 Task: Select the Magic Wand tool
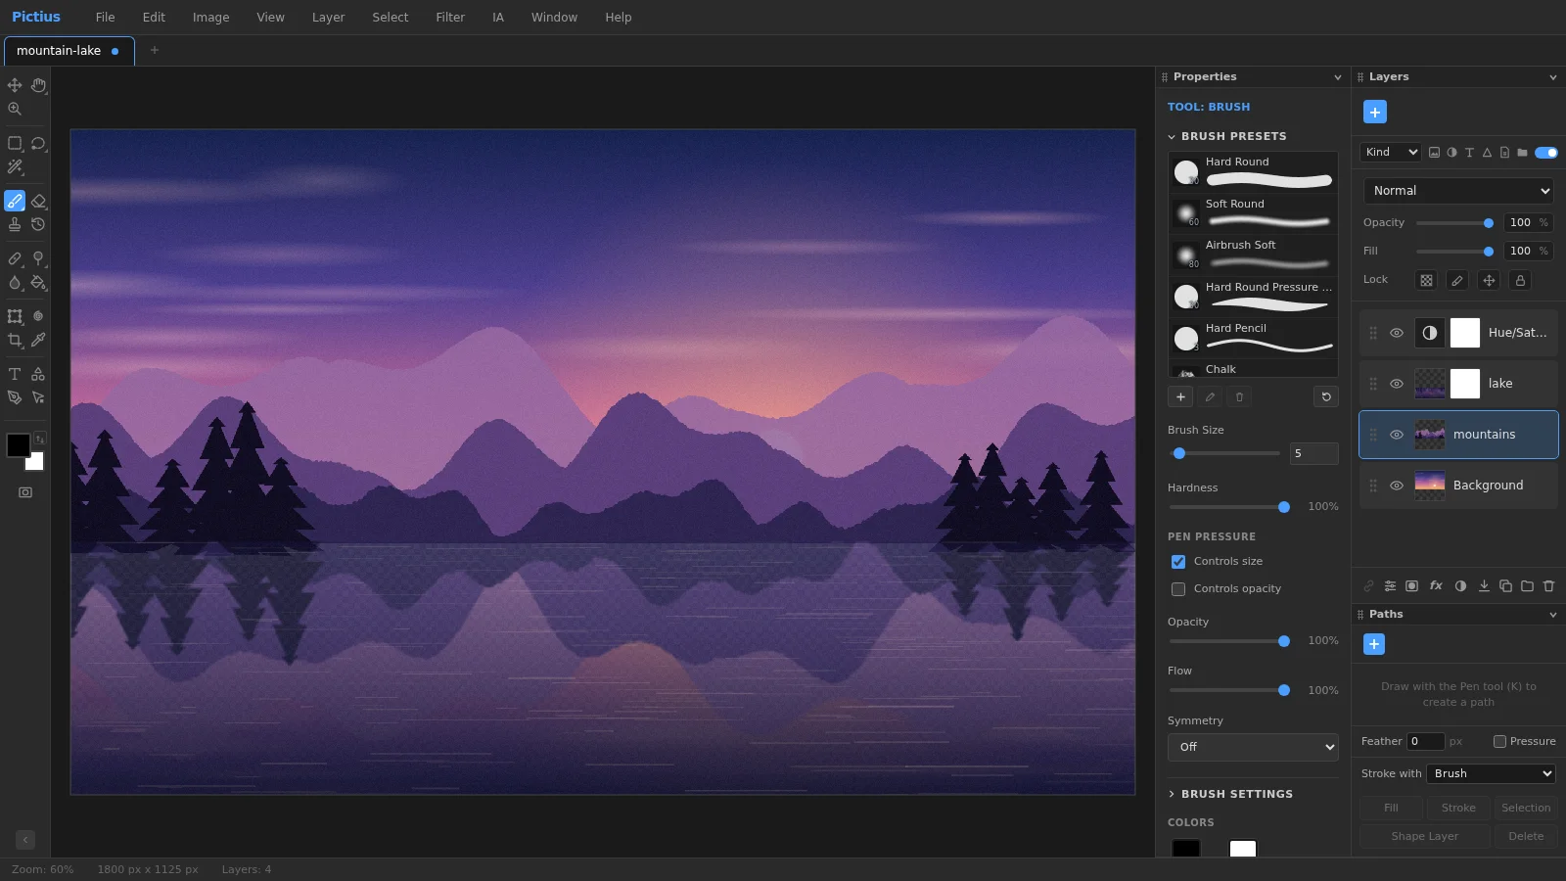pos(15,166)
